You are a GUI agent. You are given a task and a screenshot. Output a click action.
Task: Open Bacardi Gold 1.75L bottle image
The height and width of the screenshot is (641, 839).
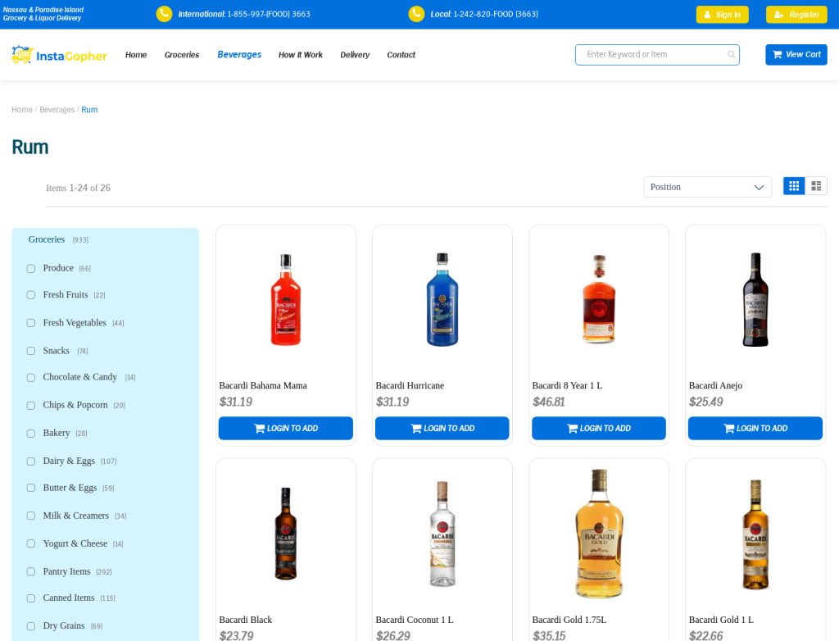(599, 534)
